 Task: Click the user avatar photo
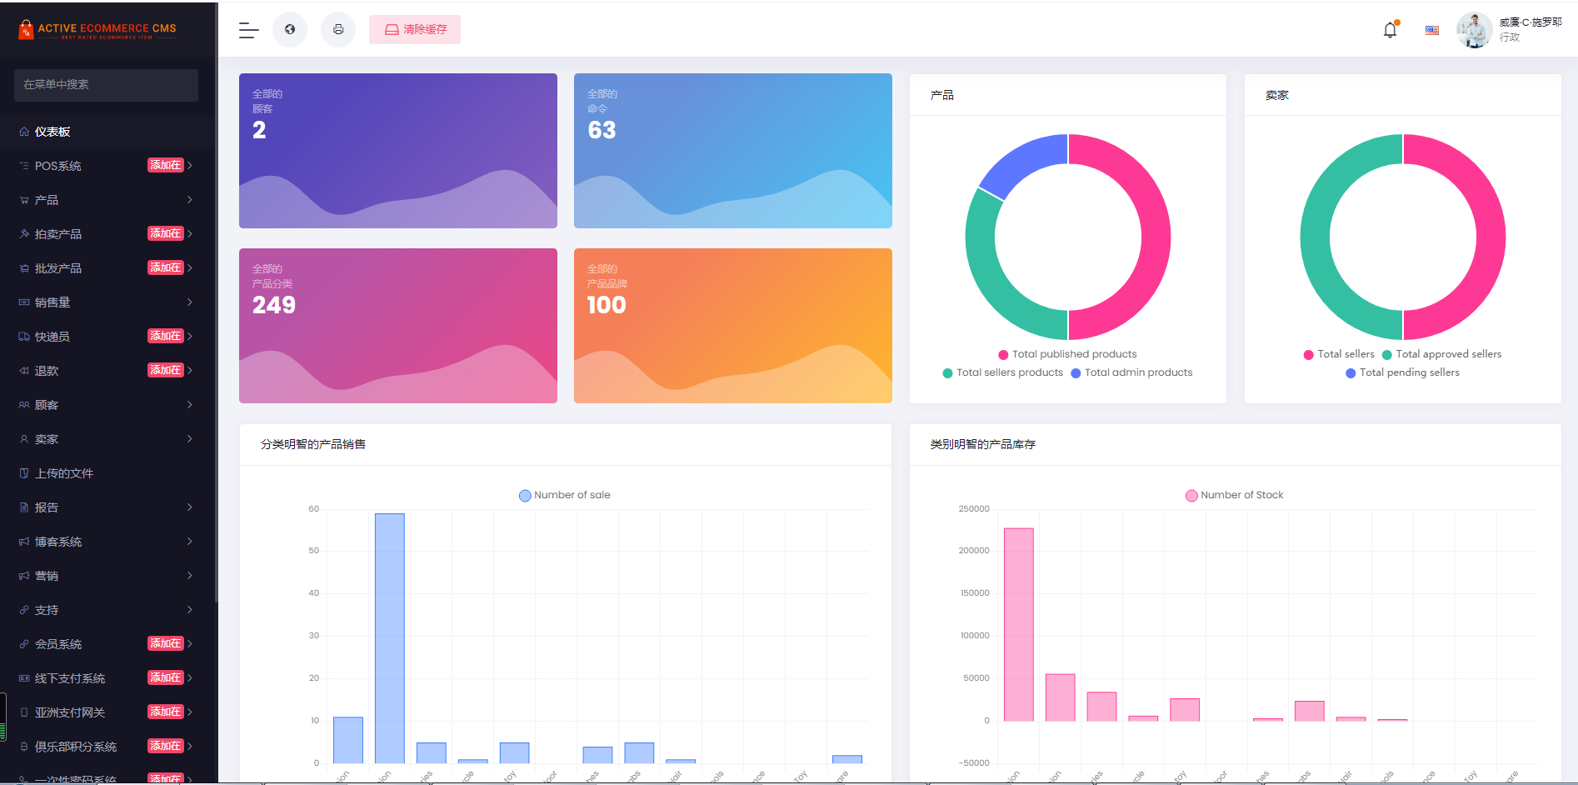click(x=1473, y=30)
